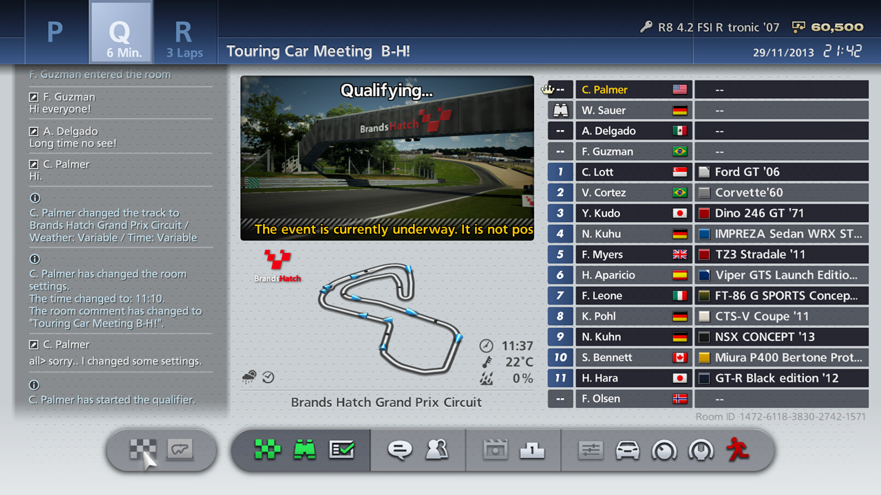The image size is (881, 495).
Task: Select the Q 6 Min. qualifying tab
Action: 121,32
